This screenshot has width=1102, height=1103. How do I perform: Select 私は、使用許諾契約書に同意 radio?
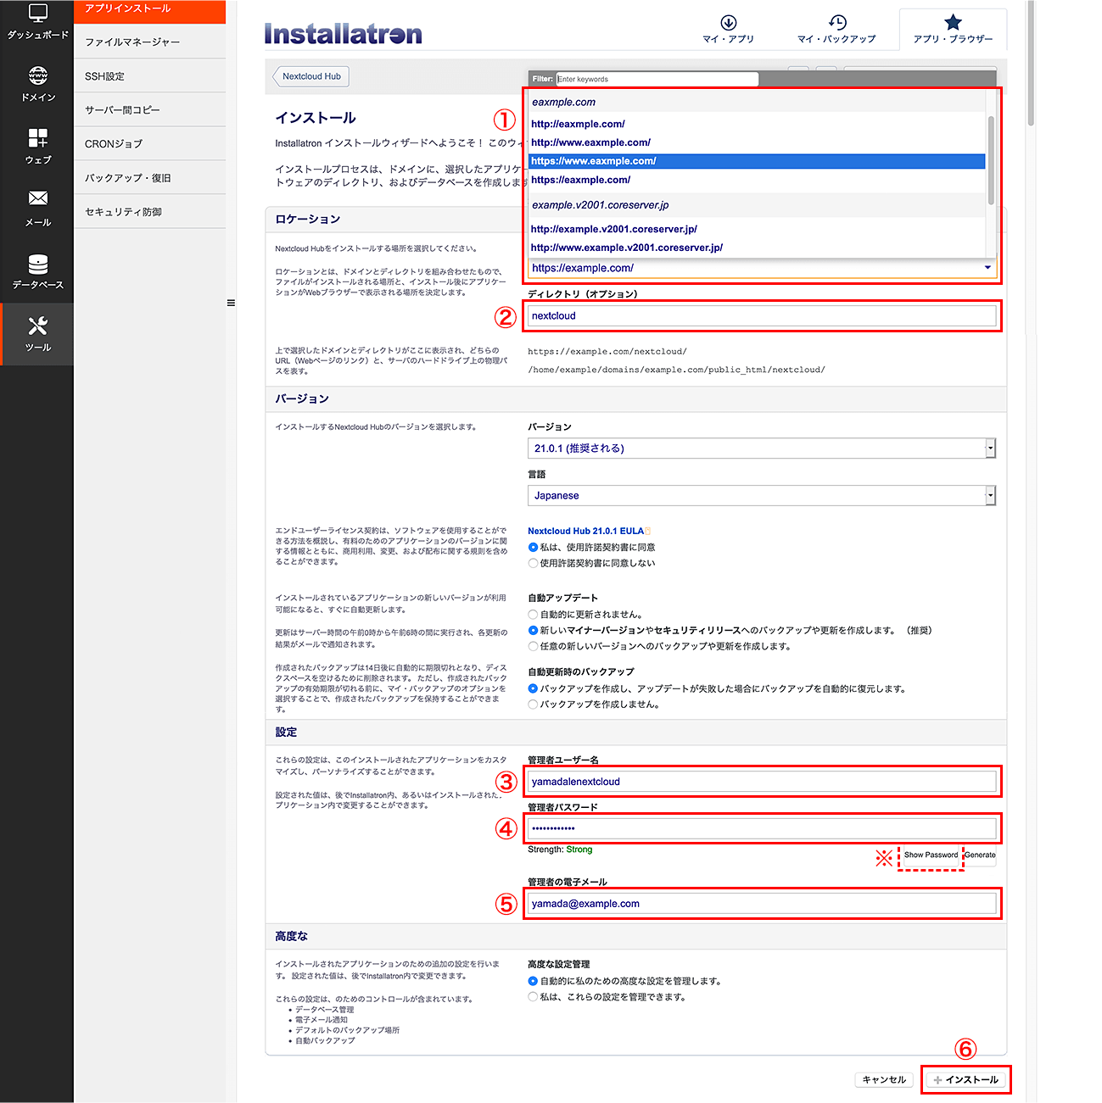coord(533,548)
